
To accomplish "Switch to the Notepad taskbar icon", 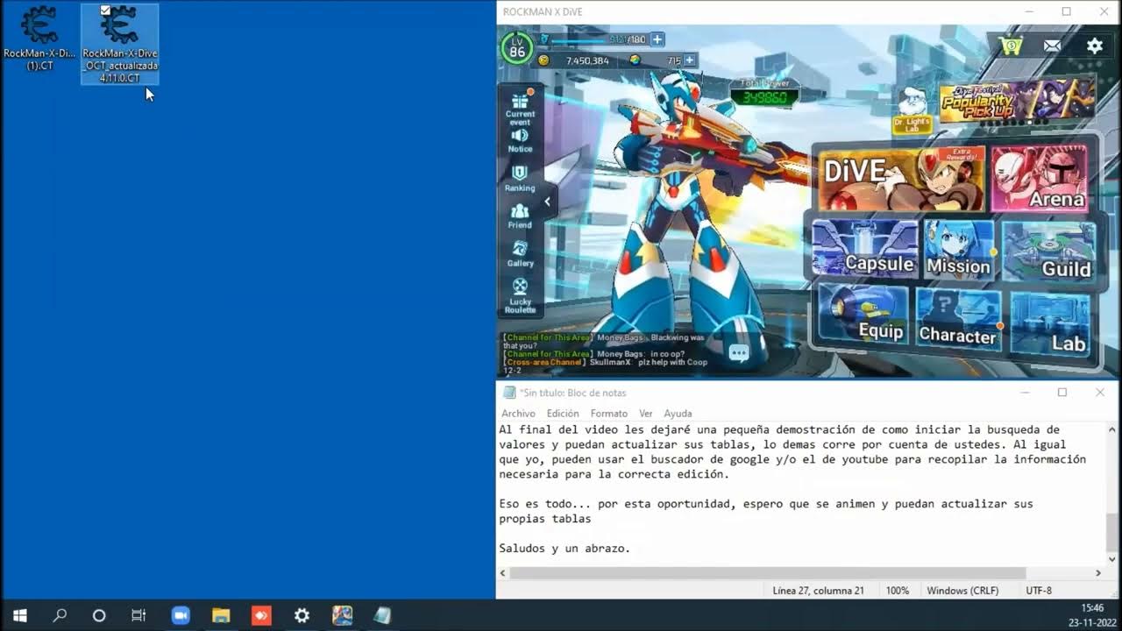I will pyautogui.click(x=382, y=615).
